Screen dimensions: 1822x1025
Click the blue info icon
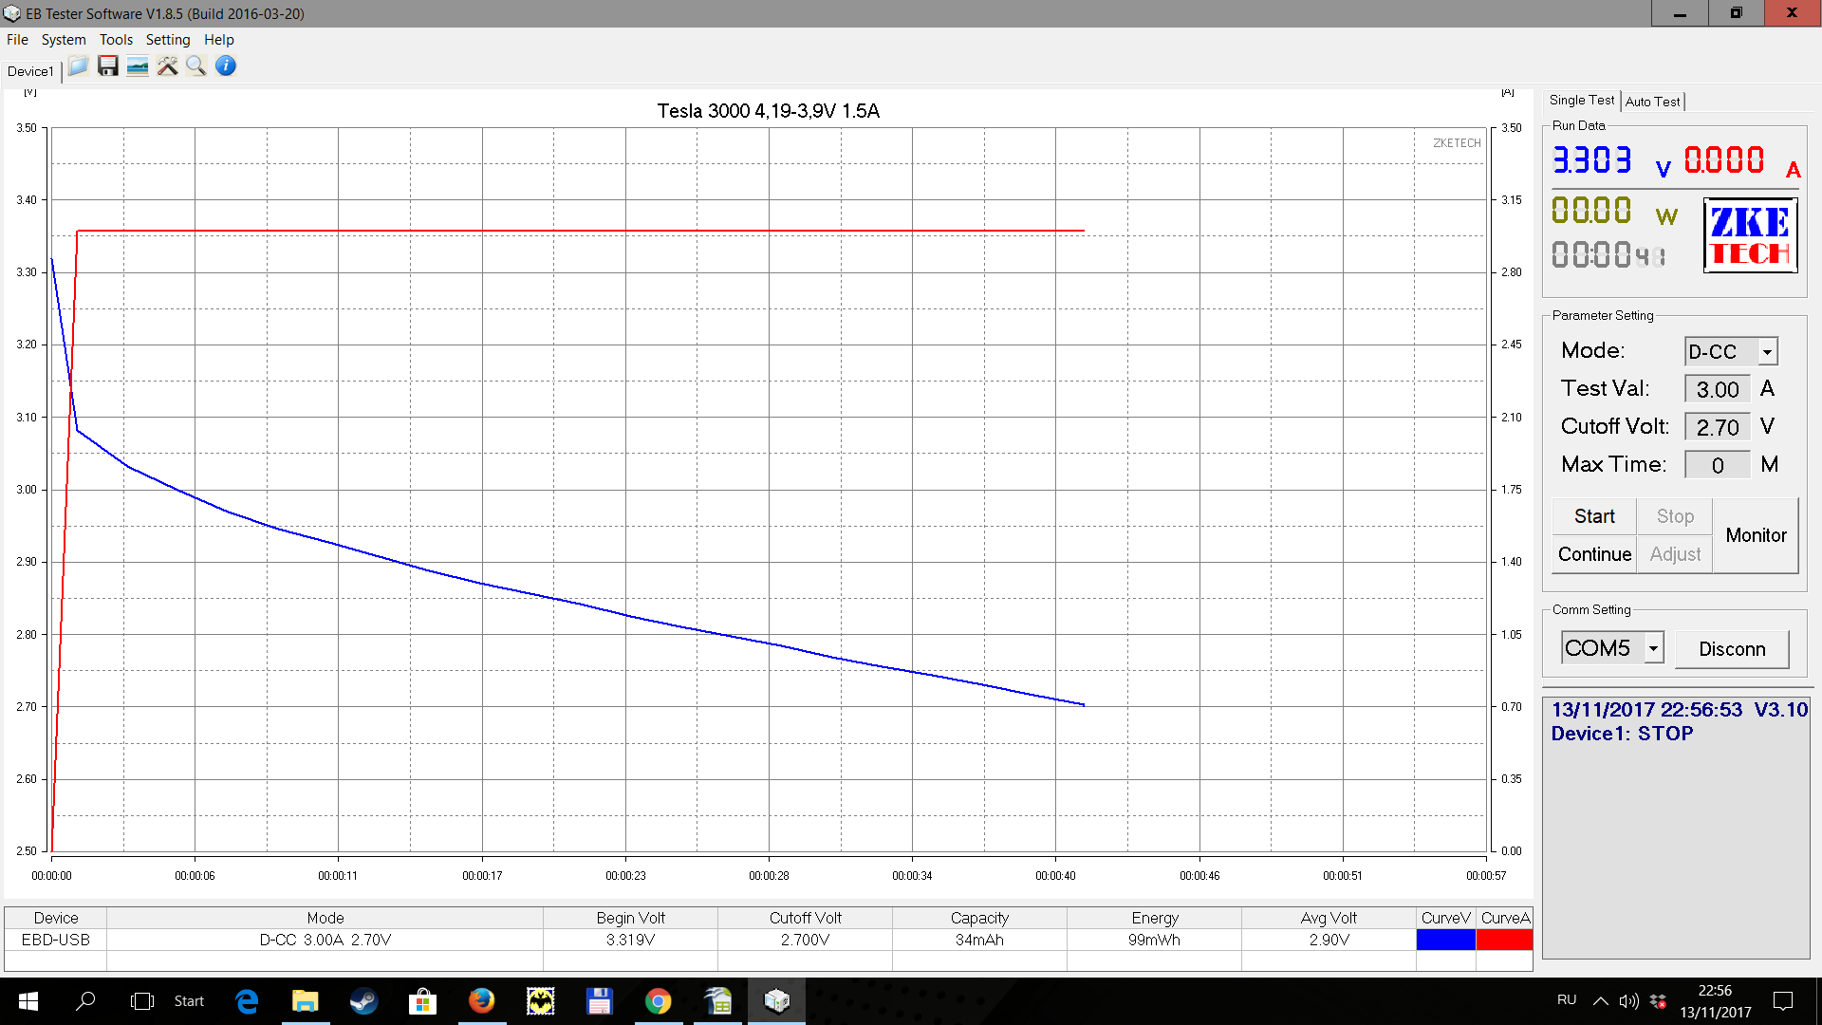pyautogui.click(x=226, y=66)
